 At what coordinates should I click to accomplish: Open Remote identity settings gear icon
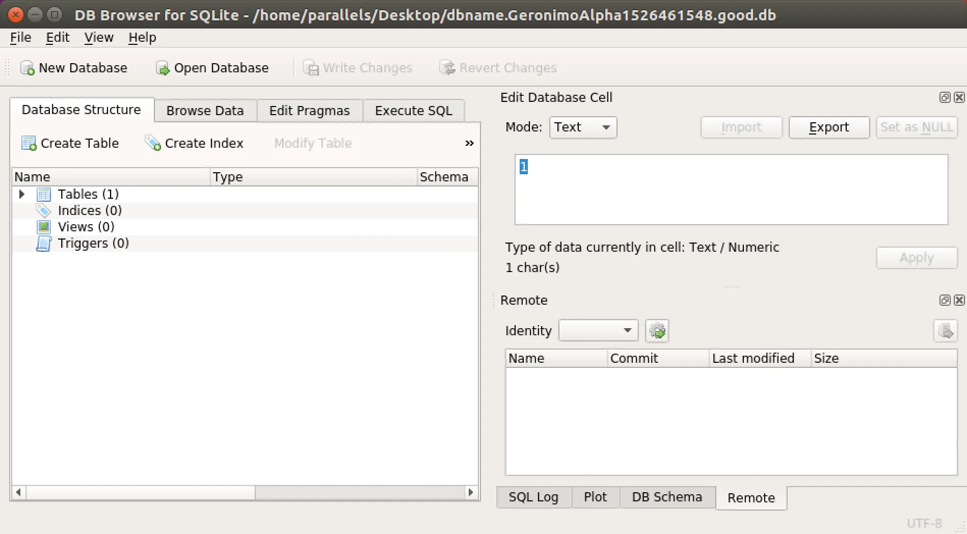(657, 331)
